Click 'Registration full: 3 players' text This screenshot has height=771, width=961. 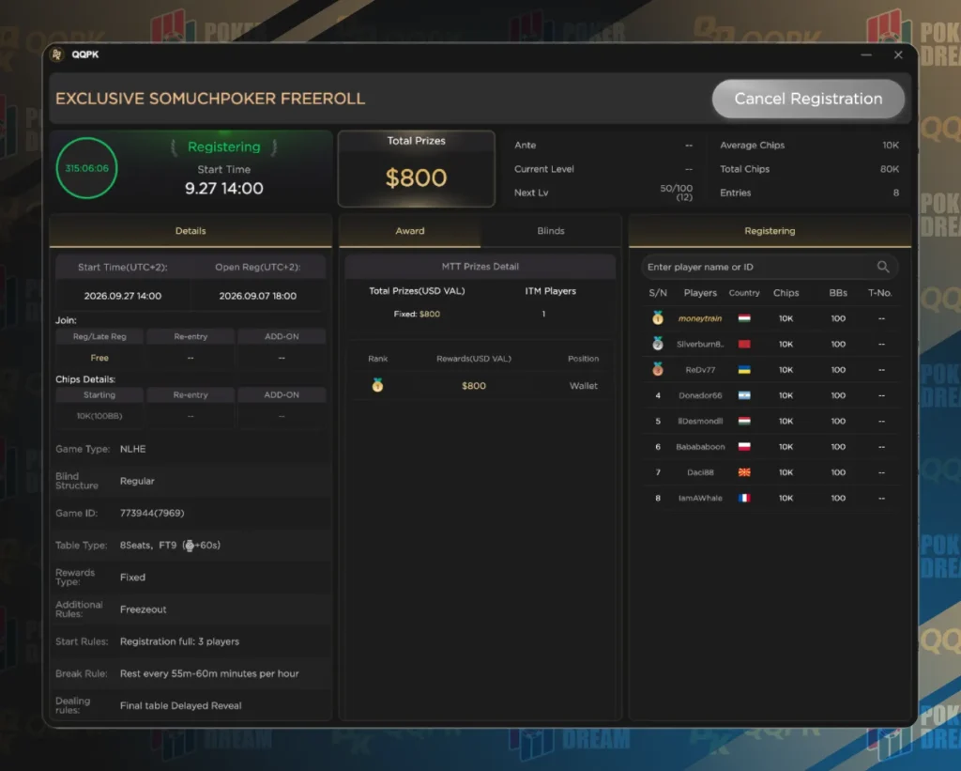(x=179, y=641)
